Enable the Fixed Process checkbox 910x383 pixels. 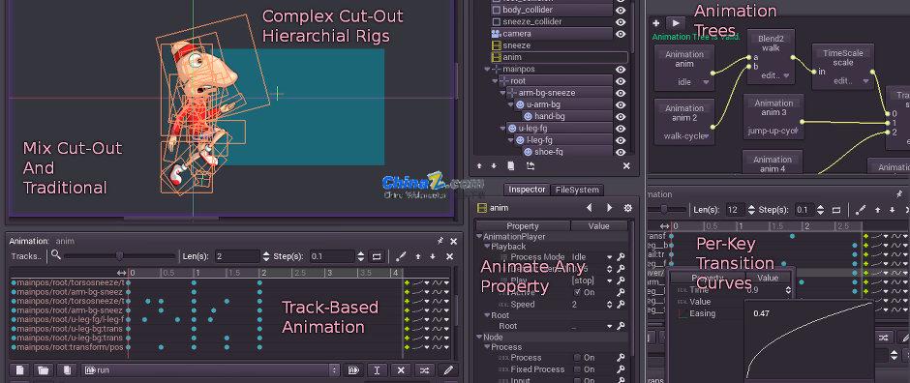(577, 369)
